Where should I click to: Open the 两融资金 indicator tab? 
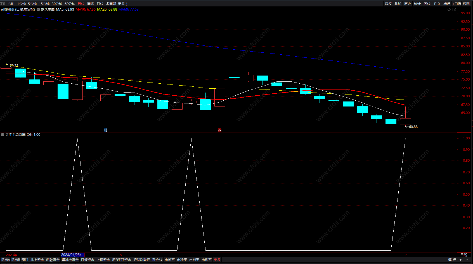click(x=53, y=260)
